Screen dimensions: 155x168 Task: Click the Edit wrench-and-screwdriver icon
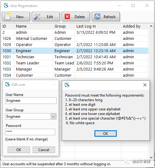pos(37,17)
